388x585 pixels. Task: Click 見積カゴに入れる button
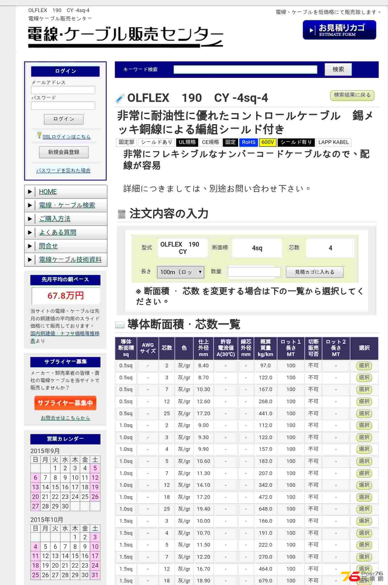(x=314, y=272)
